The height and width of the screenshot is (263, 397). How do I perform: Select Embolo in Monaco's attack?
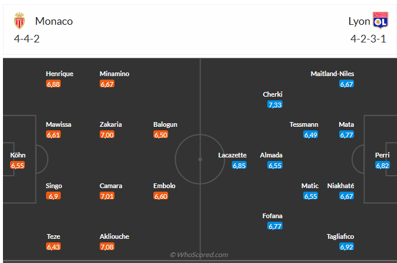[165, 186]
